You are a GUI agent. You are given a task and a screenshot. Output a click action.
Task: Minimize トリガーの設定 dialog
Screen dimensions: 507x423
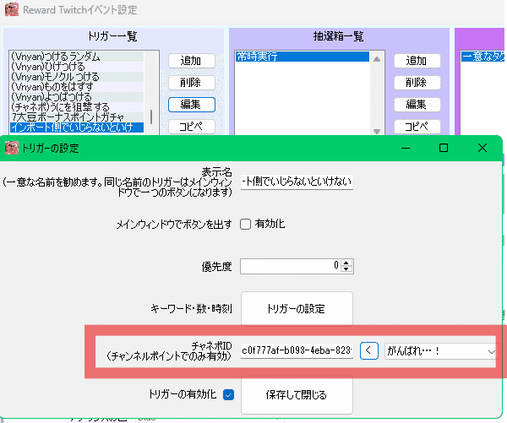406,148
